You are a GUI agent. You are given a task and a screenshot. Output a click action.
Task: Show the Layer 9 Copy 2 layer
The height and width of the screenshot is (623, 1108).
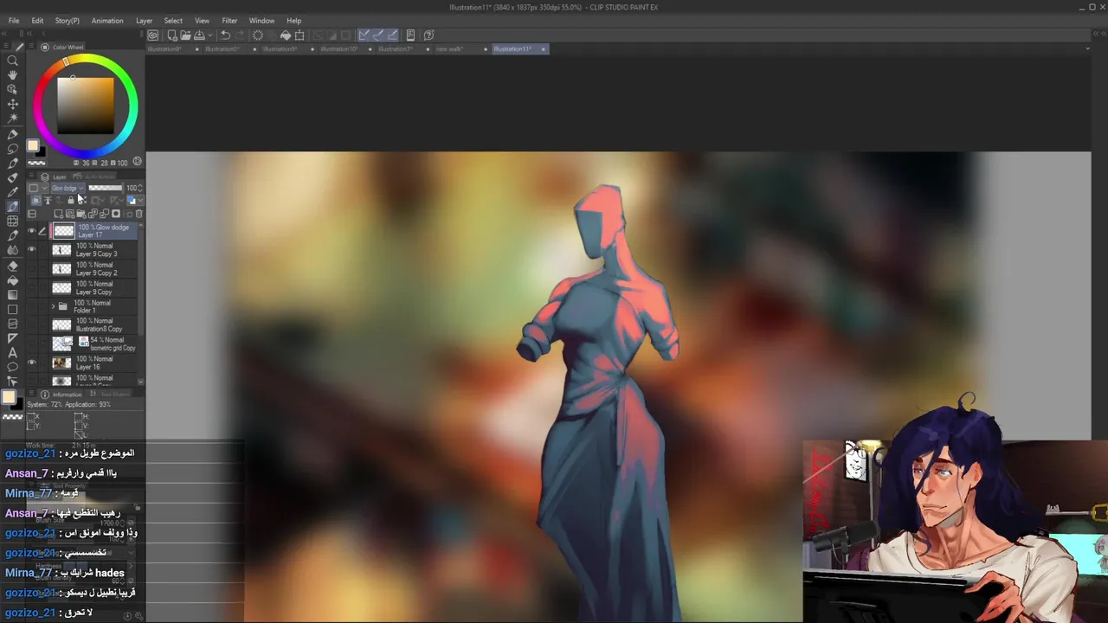click(x=32, y=269)
